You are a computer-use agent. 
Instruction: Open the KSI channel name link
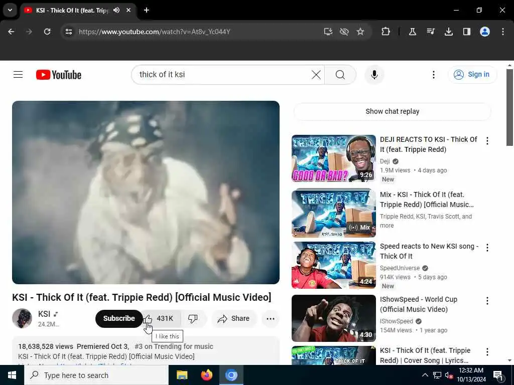pyautogui.click(x=44, y=314)
